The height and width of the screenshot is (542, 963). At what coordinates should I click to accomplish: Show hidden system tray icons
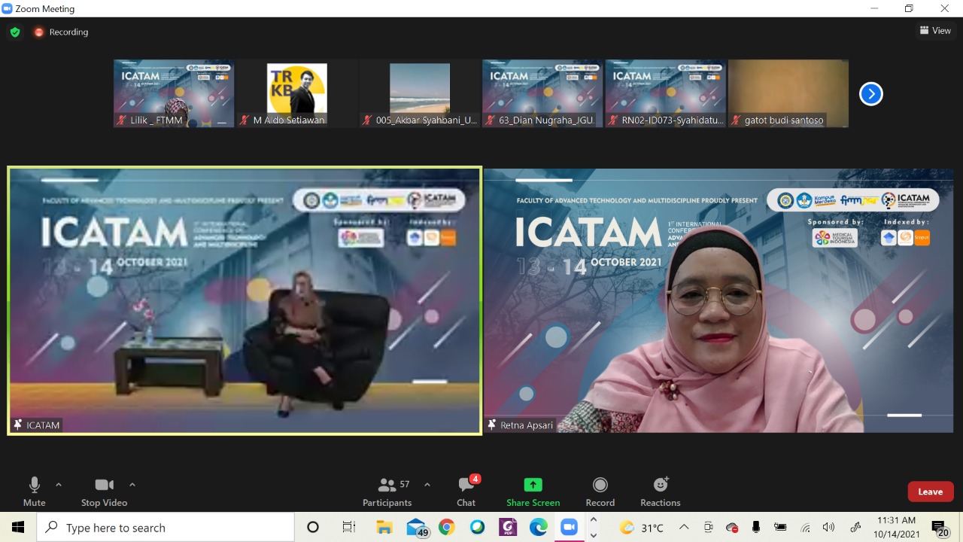[x=683, y=528]
